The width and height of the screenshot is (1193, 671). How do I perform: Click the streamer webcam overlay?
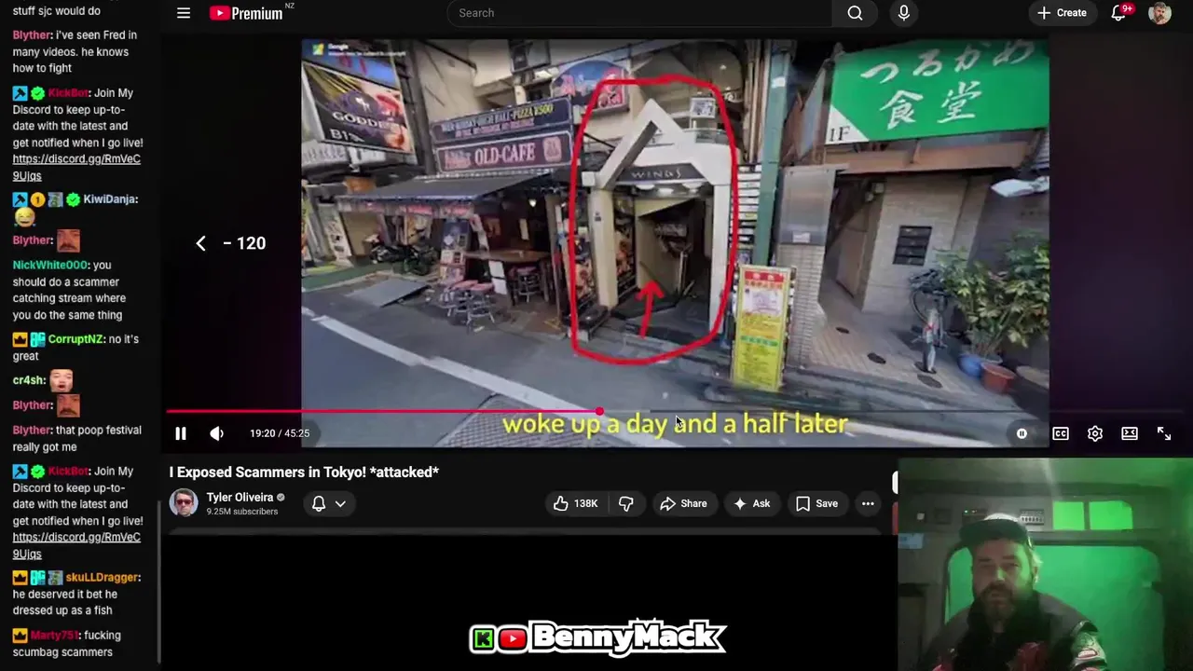click(1045, 565)
